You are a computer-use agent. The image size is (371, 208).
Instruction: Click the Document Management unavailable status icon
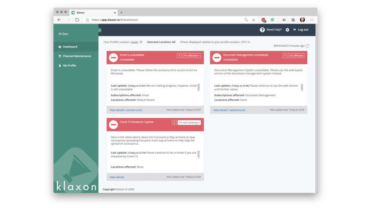(x=217, y=57)
